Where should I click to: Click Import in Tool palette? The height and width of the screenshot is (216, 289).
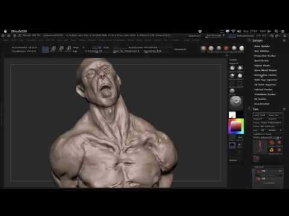click(258, 119)
